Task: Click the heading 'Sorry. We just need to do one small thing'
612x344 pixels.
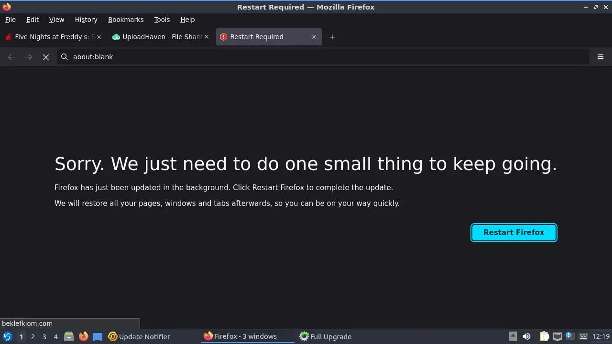Action: pos(306,164)
